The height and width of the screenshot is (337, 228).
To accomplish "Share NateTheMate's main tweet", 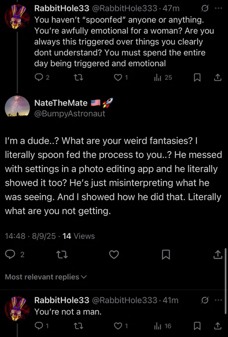I will coord(218,254).
